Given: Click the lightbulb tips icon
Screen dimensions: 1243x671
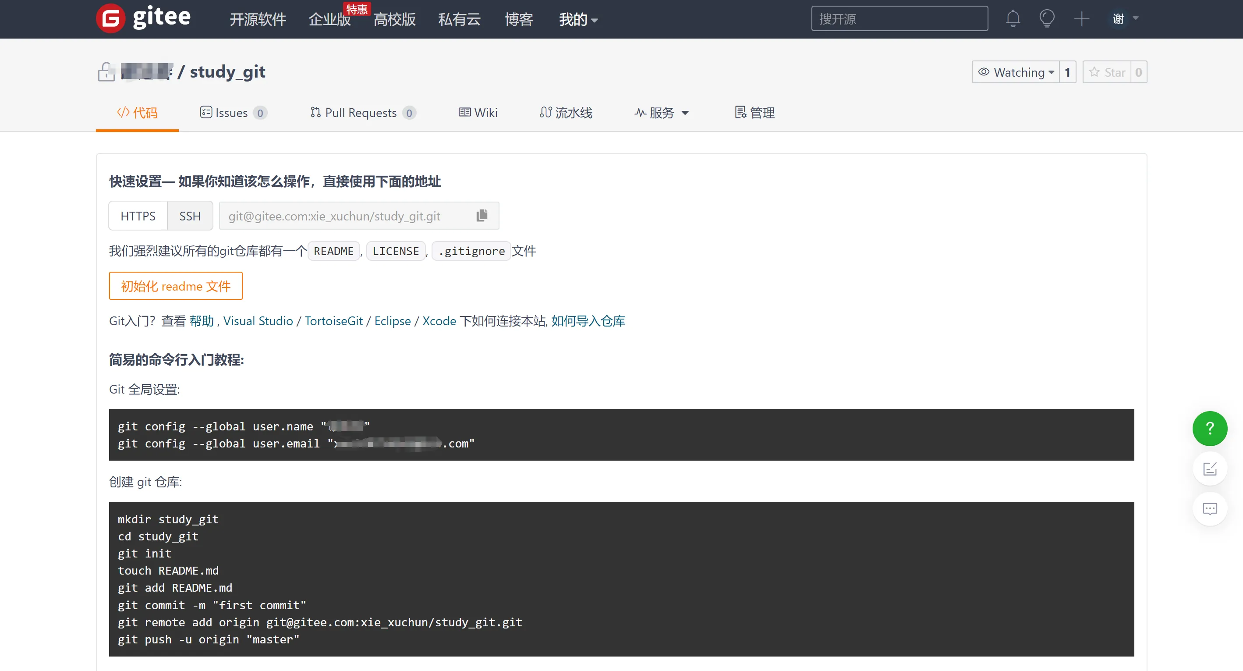Looking at the screenshot, I should 1047,19.
